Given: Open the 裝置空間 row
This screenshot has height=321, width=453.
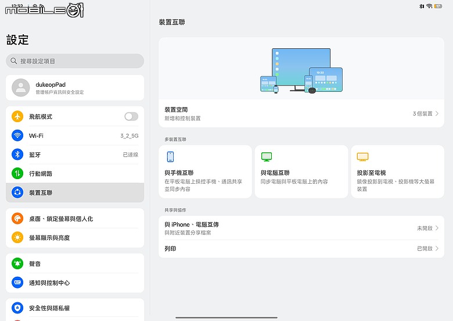Looking at the screenshot, I should 301,113.
